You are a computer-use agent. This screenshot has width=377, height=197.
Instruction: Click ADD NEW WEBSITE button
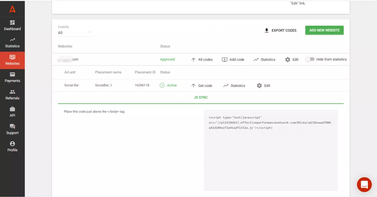click(325, 30)
